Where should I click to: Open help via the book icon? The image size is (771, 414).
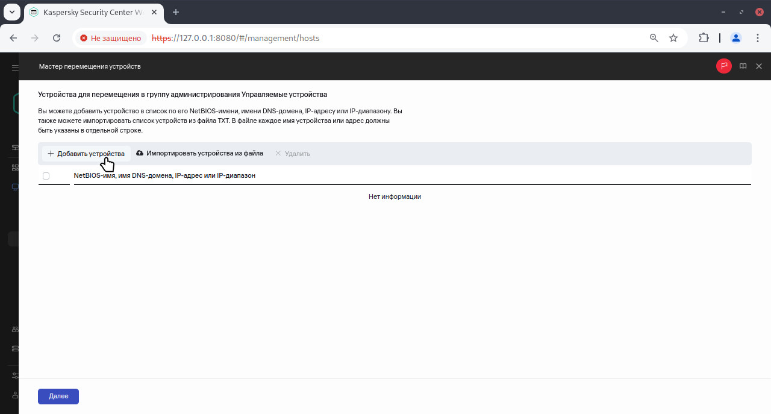click(x=743, y=66)
